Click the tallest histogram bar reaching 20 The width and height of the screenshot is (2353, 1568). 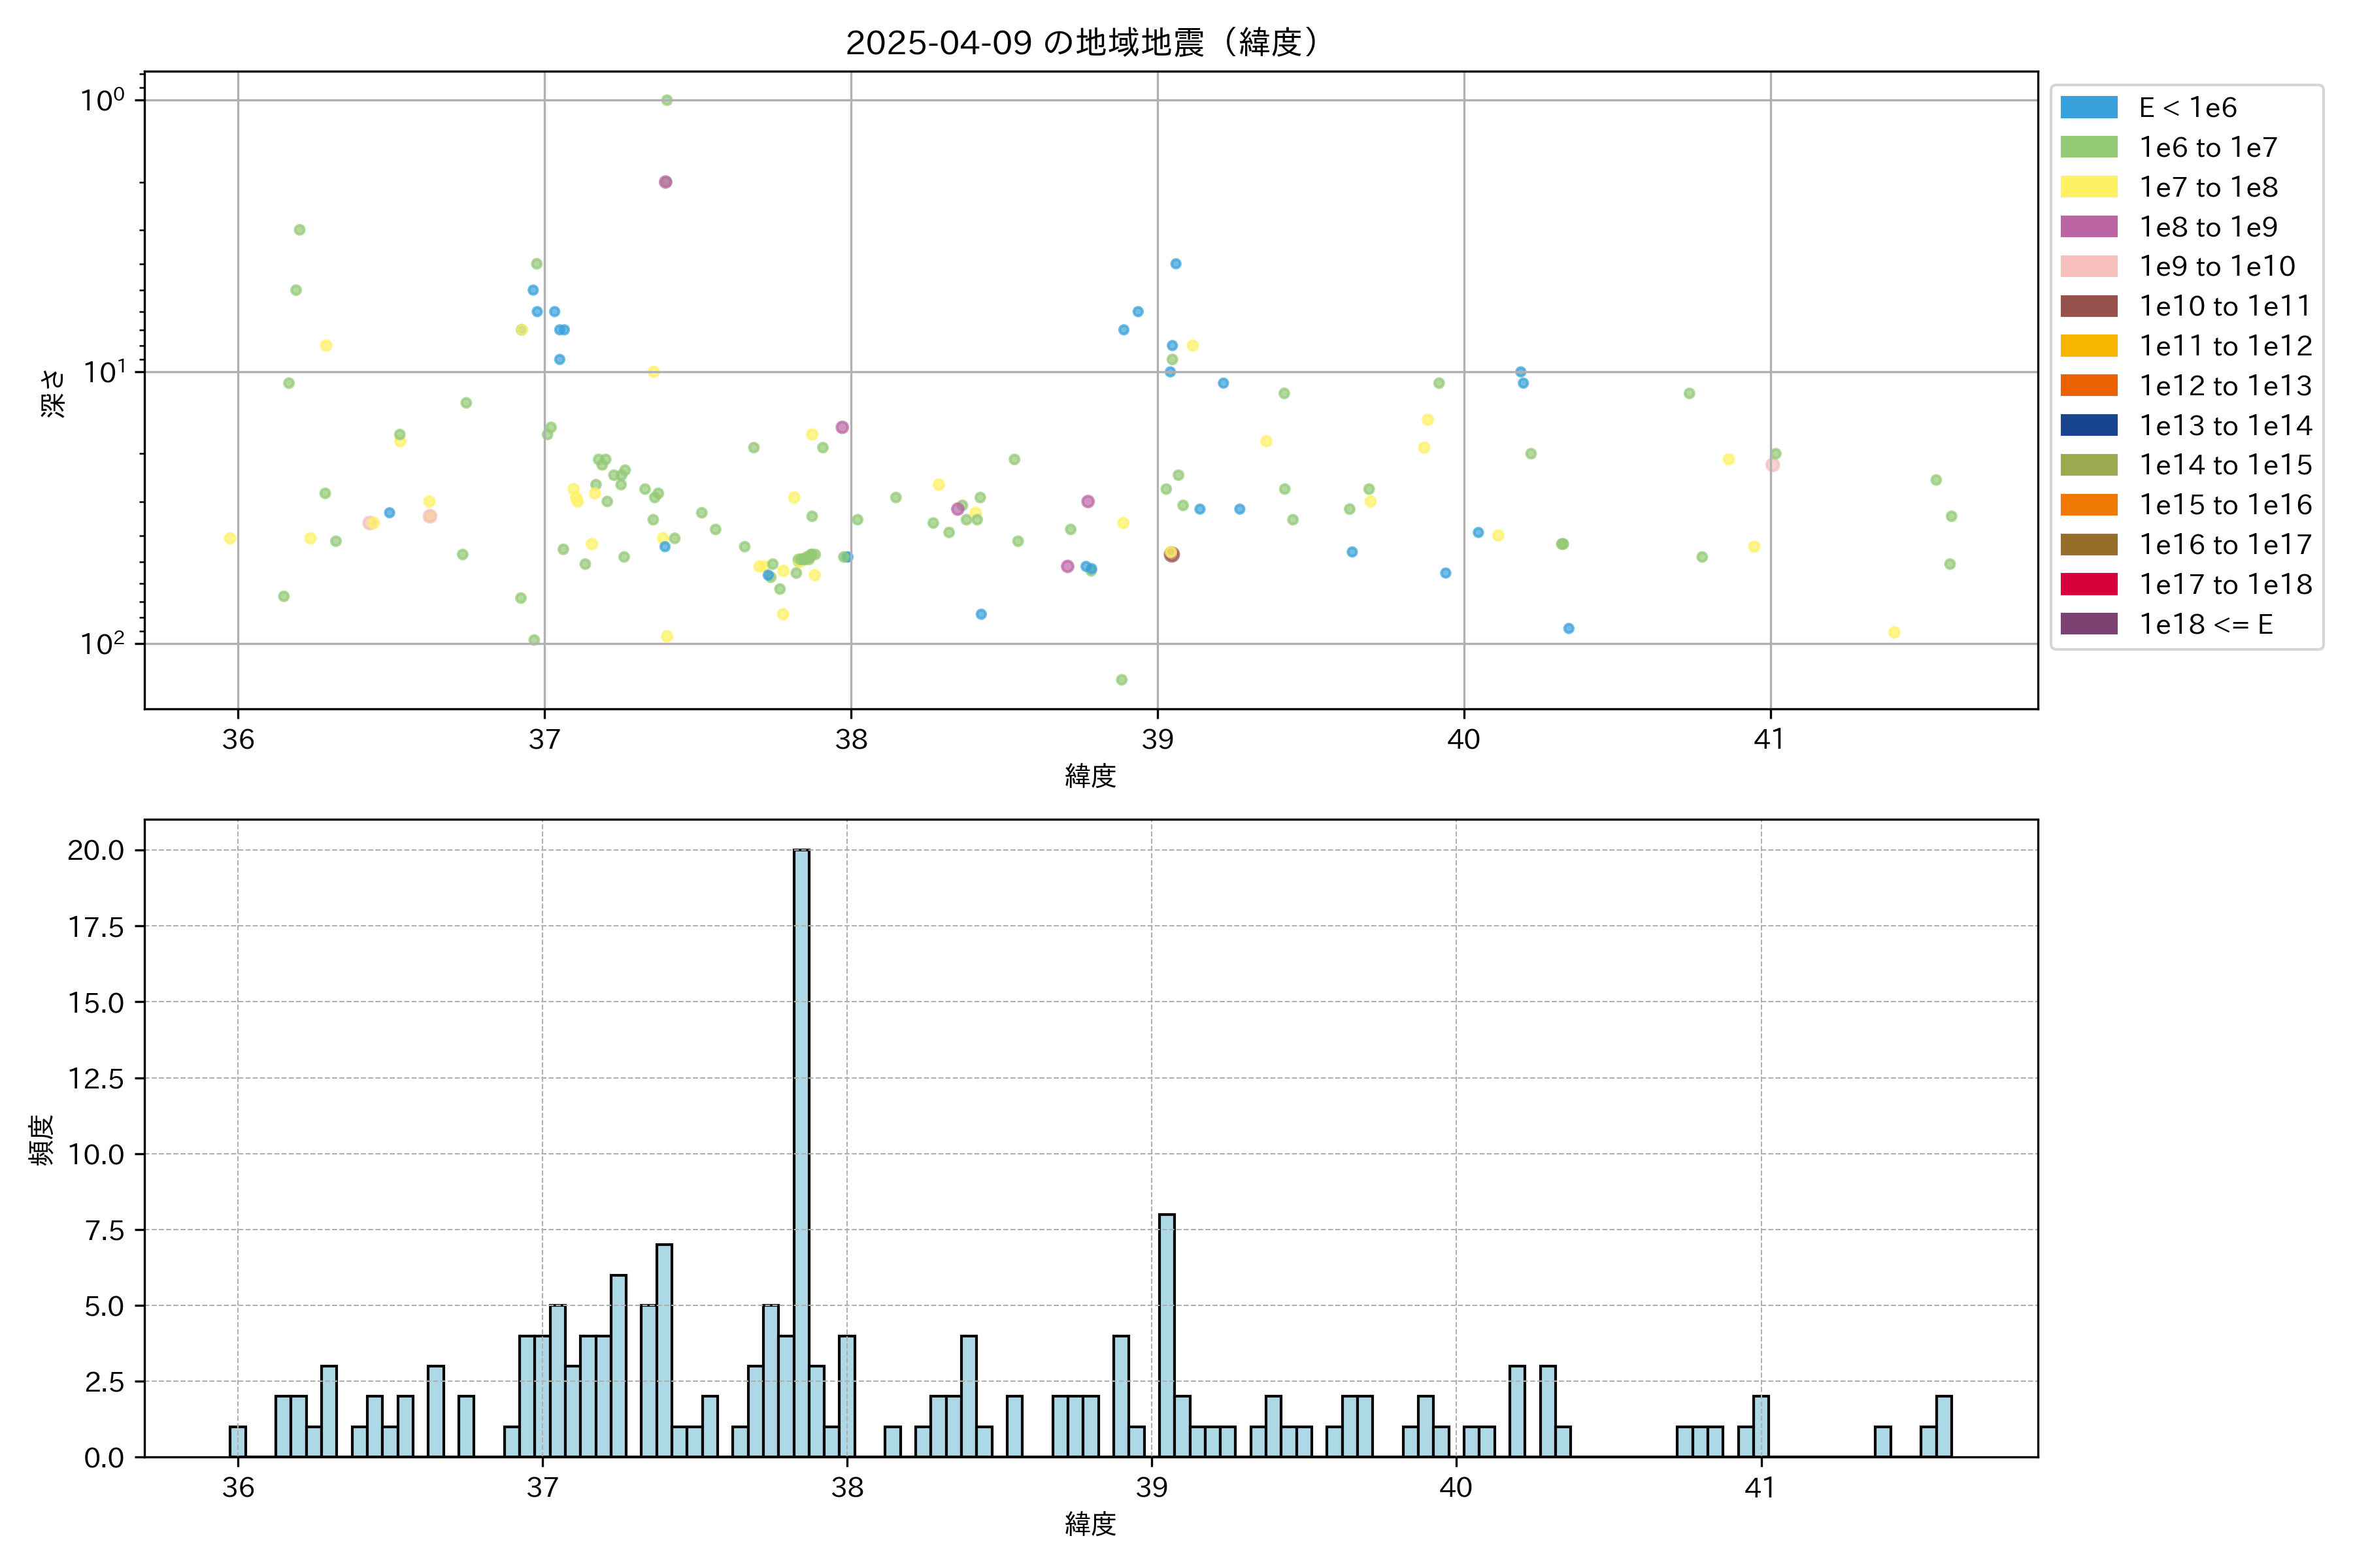801,1150
